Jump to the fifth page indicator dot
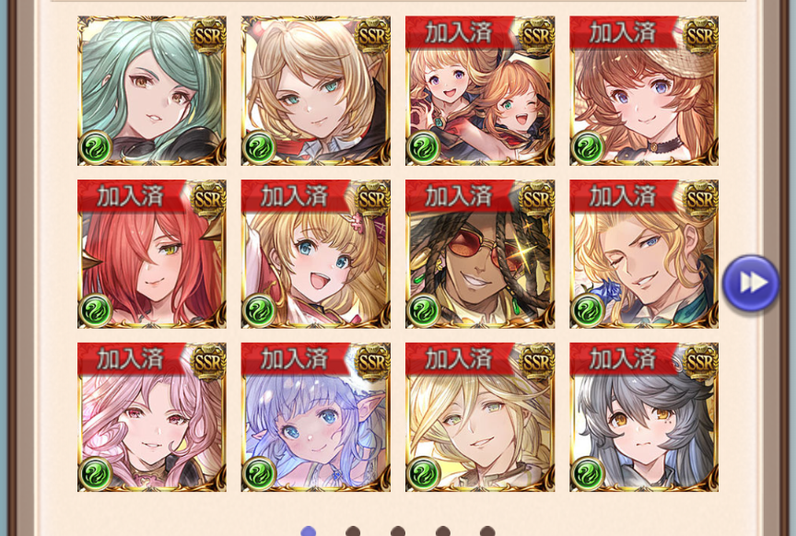796x536 pixels. pyautogui.click(x=487, y=531)
